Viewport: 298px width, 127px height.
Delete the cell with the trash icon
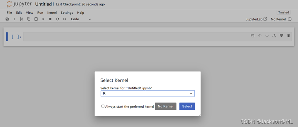coord(288,35)
